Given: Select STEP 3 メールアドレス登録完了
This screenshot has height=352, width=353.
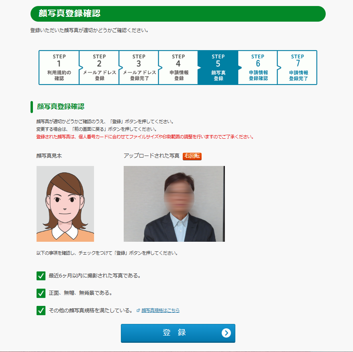Looking at the screenshot, I should coord(139,67).
